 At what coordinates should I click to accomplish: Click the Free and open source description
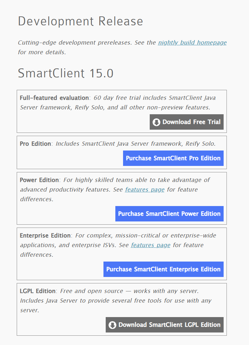point(129,291)
